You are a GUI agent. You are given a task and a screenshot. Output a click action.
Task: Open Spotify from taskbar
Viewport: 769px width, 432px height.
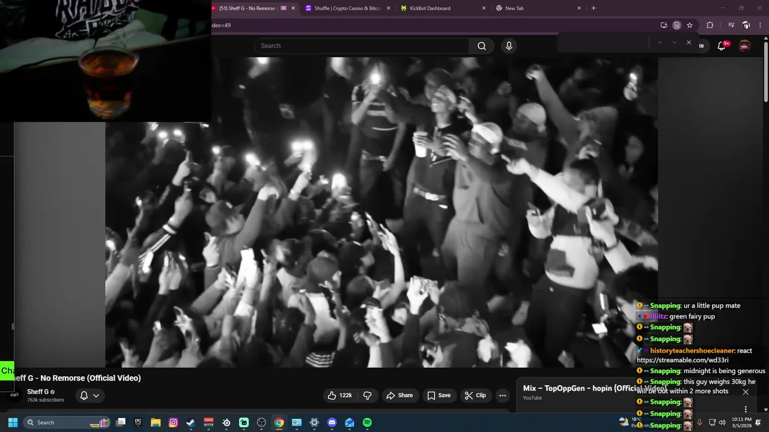(x=367, y=422)
